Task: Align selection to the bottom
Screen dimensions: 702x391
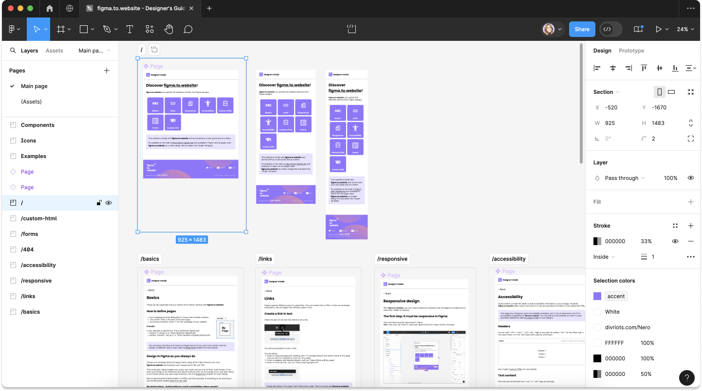Action: tap(675, 68)
